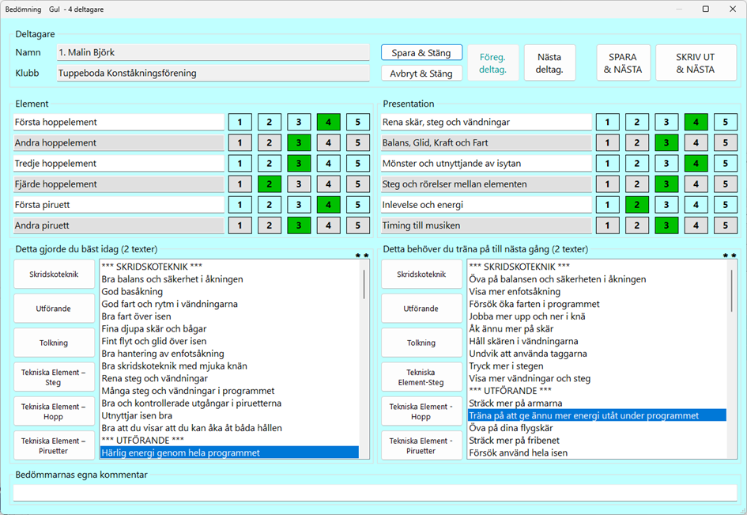747x515 pixels.
Task: Set Andra piruett score to 5
Action: tap(358, 225)
